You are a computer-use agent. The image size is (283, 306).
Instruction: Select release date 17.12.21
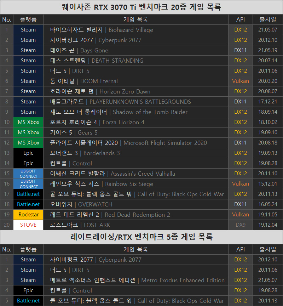click(x=268, y=102)
